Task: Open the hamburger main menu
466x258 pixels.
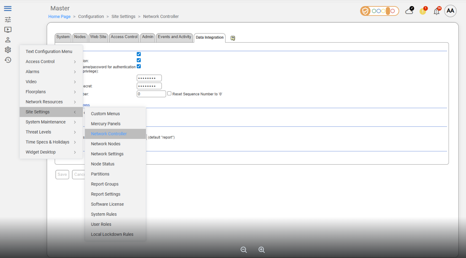Action: [x=8, y=9]
